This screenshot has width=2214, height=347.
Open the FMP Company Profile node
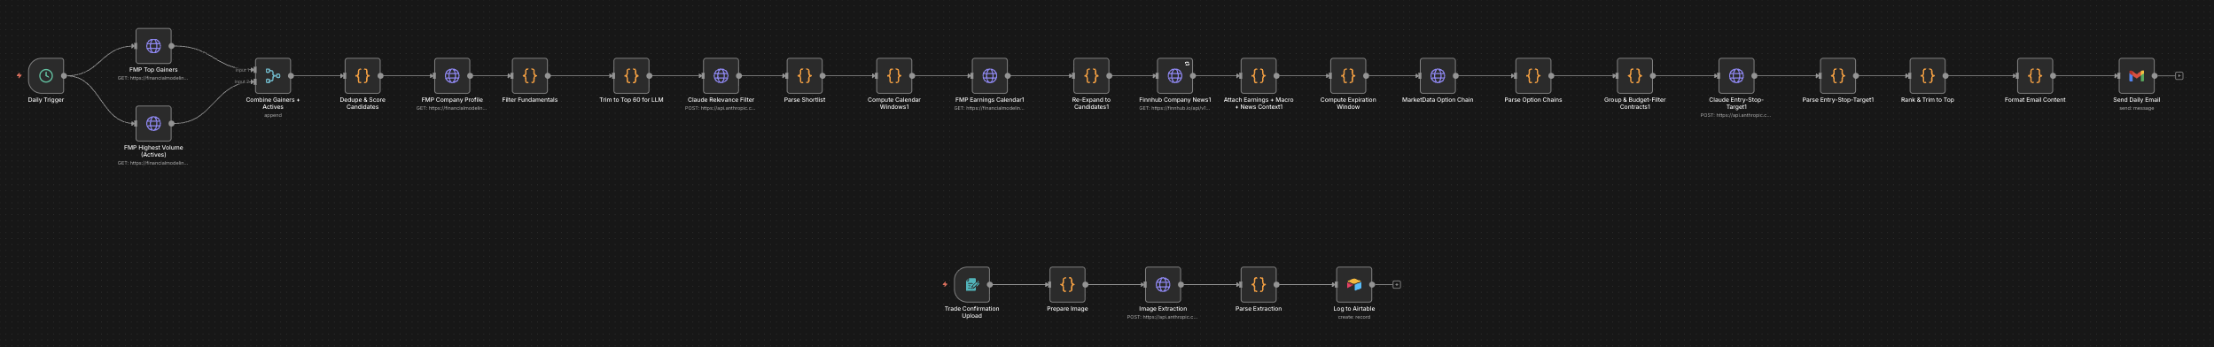[452, 76]
